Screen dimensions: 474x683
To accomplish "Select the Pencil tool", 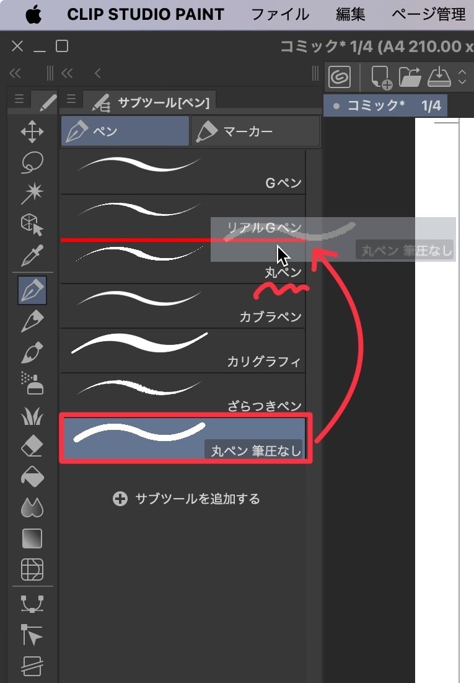I will click(32, 321).
